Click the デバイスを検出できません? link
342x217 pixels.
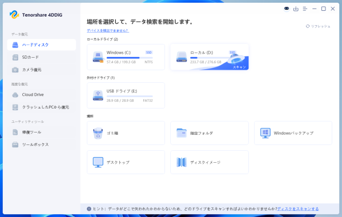(x=108, y=30)
